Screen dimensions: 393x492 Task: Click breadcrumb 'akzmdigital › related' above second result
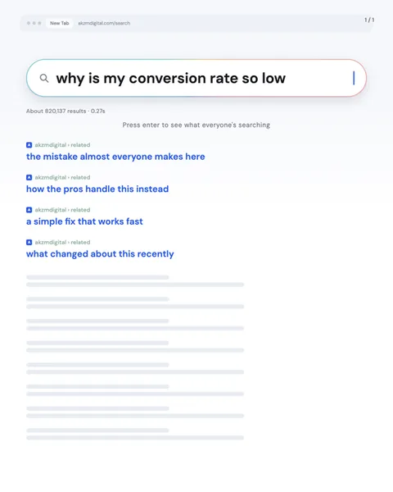(62, 177)
